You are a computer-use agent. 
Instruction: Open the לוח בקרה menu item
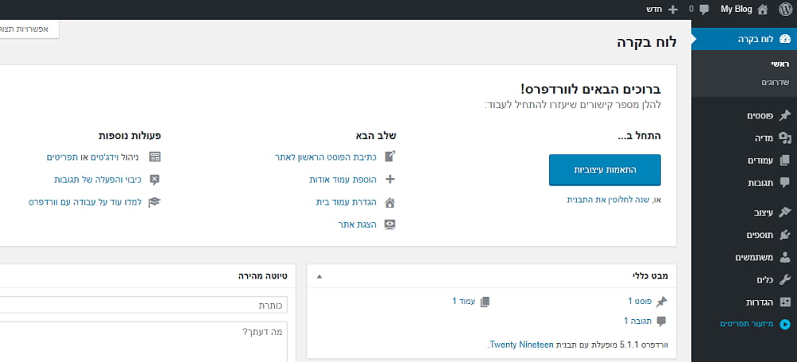point(744,39)
